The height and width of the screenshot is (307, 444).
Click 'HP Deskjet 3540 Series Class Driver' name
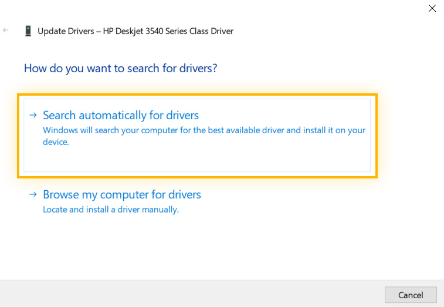click(168, 31)
